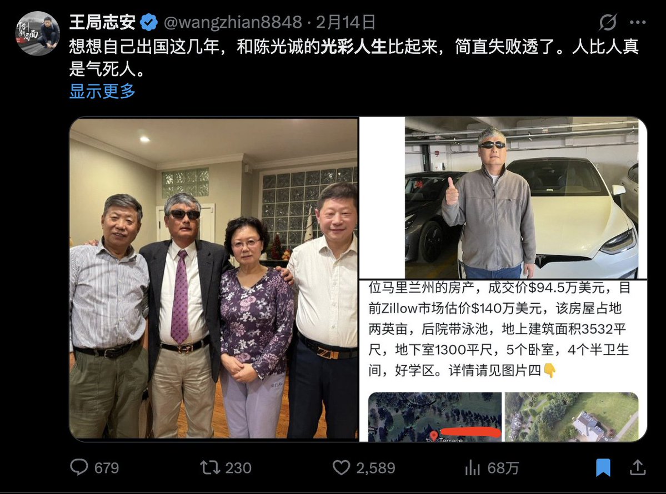The width and height of the screenshot is (666, 494).
Task: Open the Maryland property text image
Action: click(x=503, y=361)
